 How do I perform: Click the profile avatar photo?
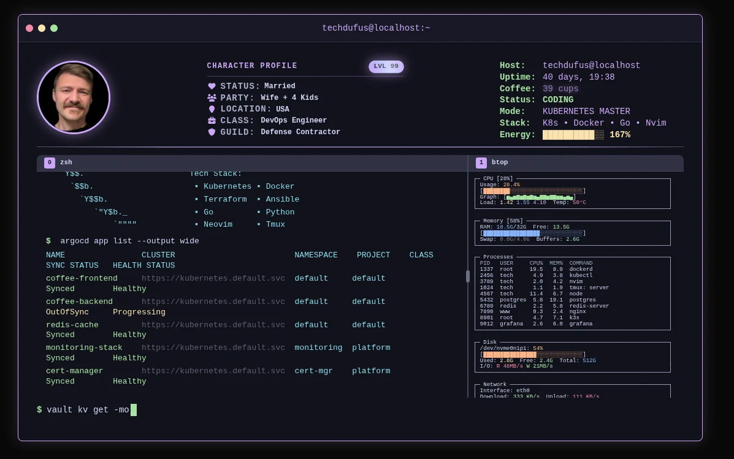click(74, 97)
